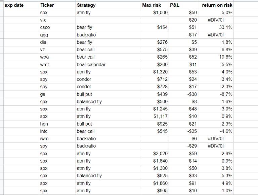This screenshot has height=195, width=258.
Task: Select the 'Ticker' header cell
Action: [x=47, y=5]
